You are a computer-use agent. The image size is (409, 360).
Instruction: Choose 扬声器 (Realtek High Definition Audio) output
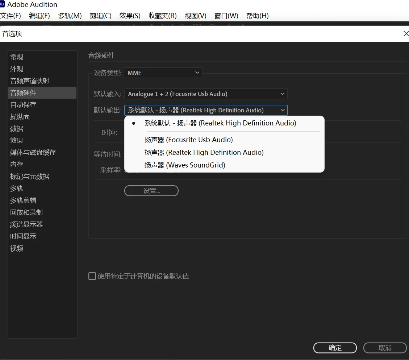point(224,153)
